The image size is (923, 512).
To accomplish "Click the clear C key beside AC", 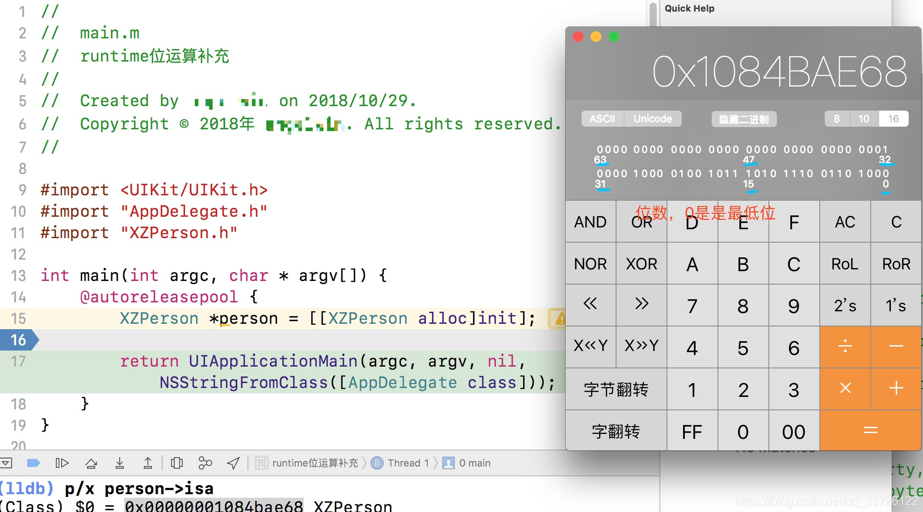I will (896, 222).
